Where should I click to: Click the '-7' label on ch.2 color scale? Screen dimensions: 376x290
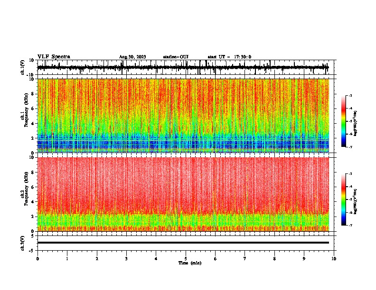(350, 225)
